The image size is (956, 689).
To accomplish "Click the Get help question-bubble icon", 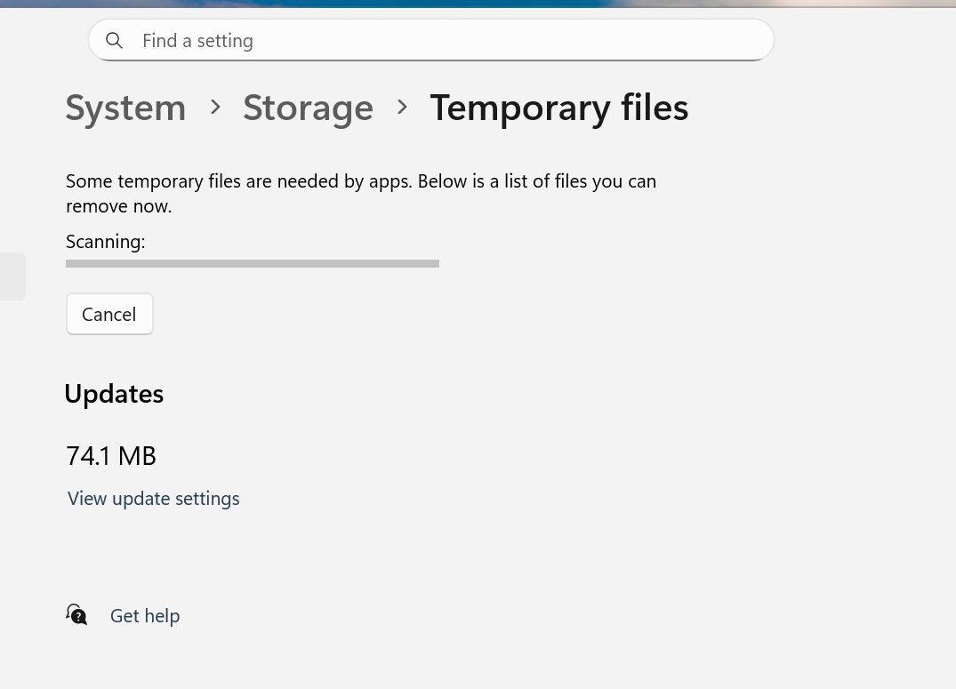I will (77, 614).
